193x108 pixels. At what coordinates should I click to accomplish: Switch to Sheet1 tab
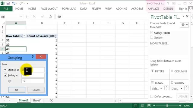(x=37, y=100)
